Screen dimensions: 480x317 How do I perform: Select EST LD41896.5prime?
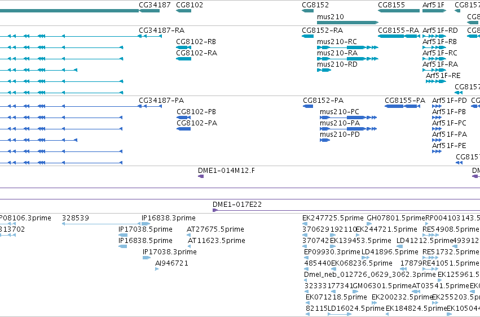tap(390, 253)
